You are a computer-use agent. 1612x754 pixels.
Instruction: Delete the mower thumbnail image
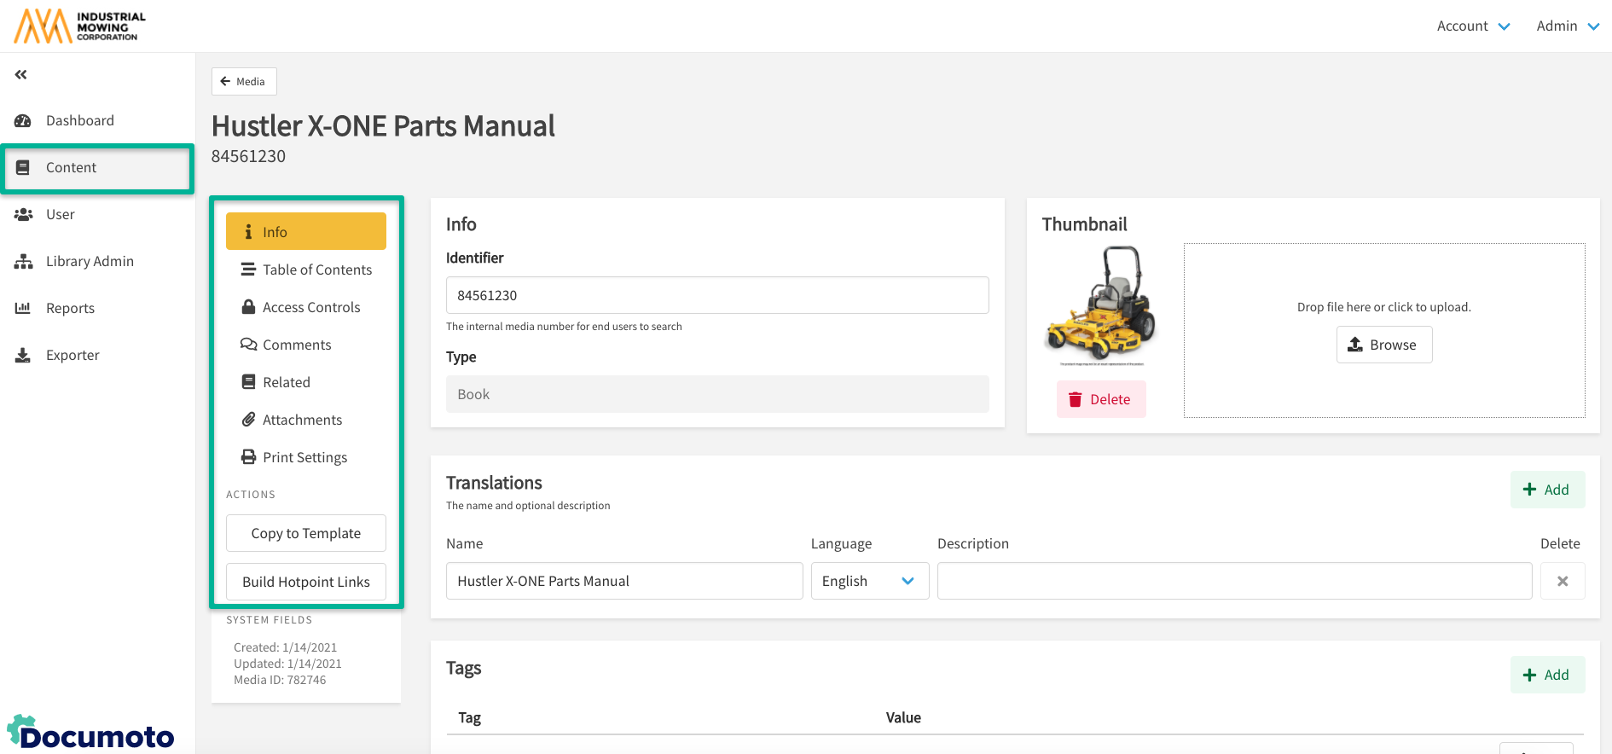(1100, 399)
